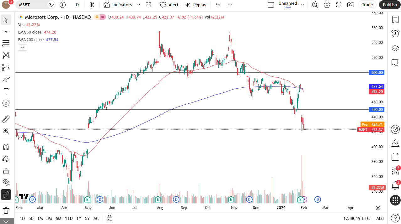The height and width of the screenshot is (224, 401).
Task: Open the object tree layers panel
Action: point(395,48)
